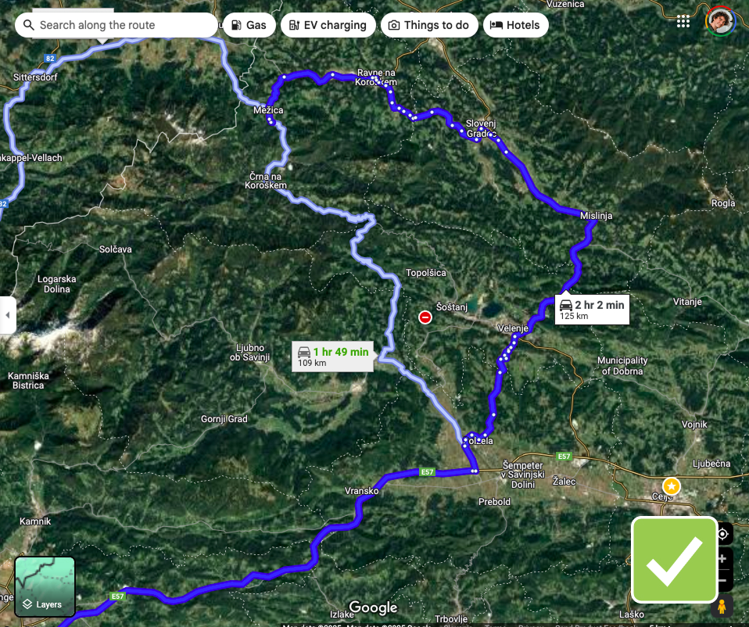Click the red road closure icon near Šoštanj
This screenshot has width=749, height=627.
[x=425, y=317]
